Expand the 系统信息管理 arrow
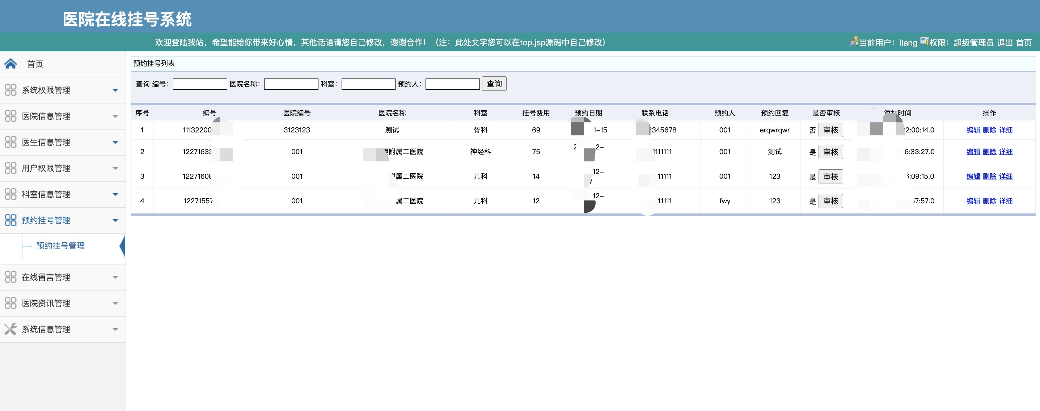The image size is (1040, 411). (115, 330)
